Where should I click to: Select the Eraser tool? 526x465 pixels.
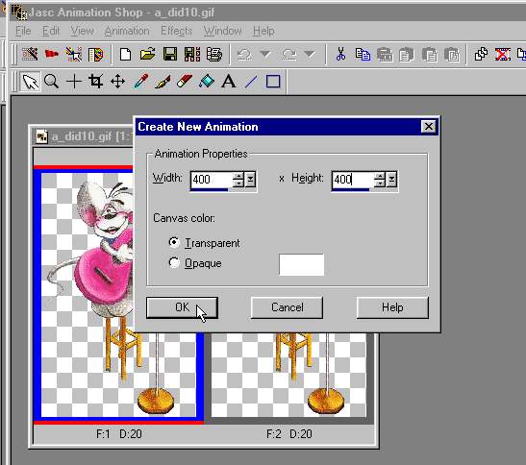pyautogui.click(x=185, y=82)
